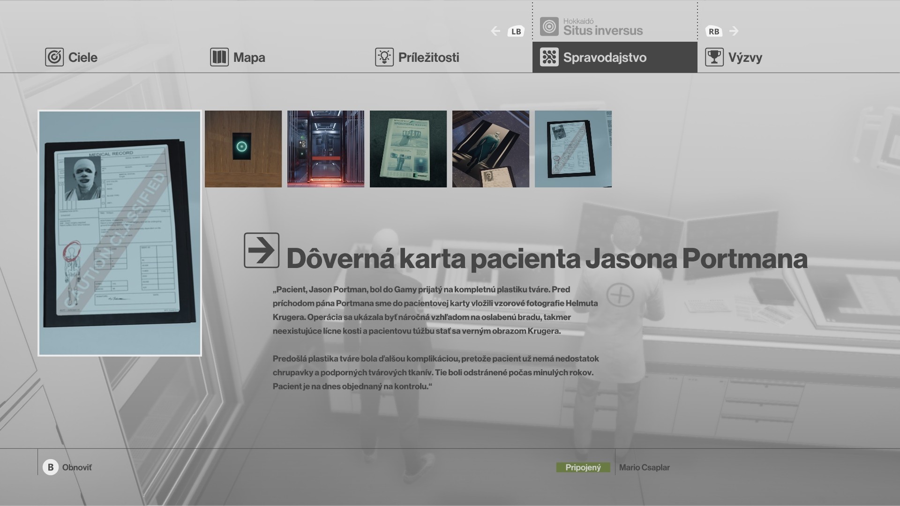The height and width of the screenshot is (506, 900).
Task: Click the first paragraph about Jason Portman
Action: 435,310
